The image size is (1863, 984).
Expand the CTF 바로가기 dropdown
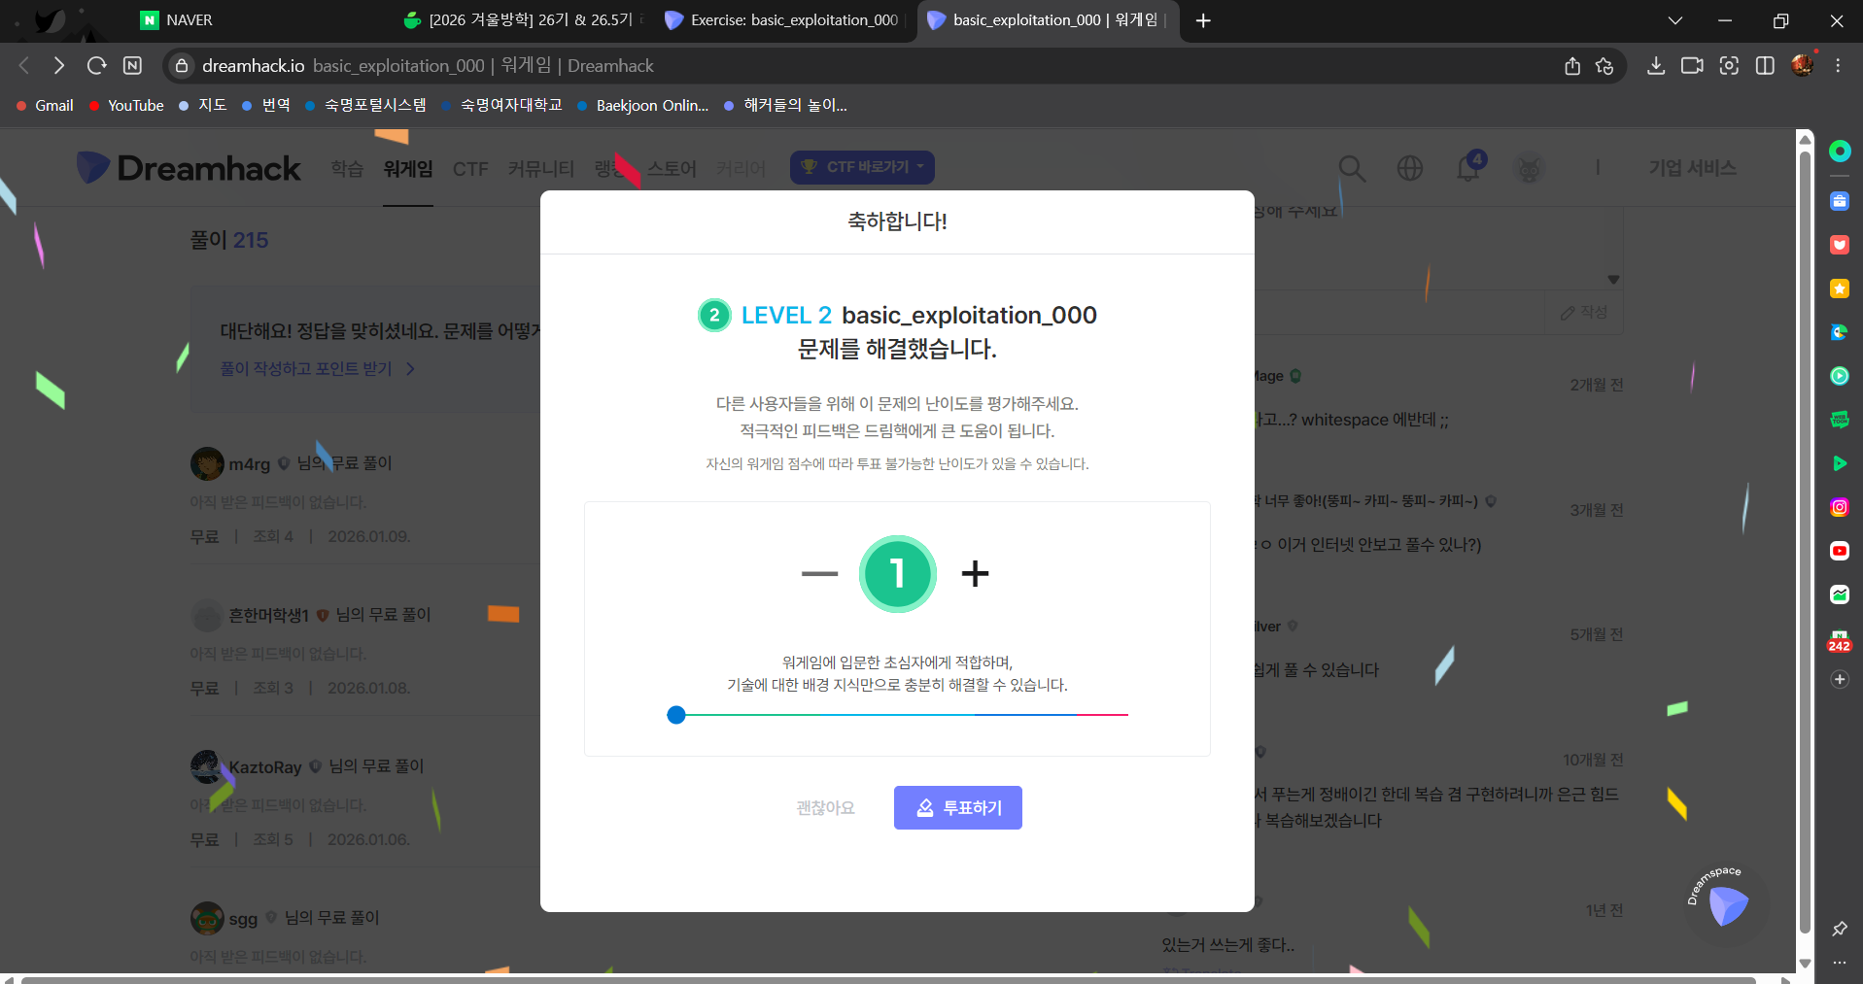click(x=861, y=167)
